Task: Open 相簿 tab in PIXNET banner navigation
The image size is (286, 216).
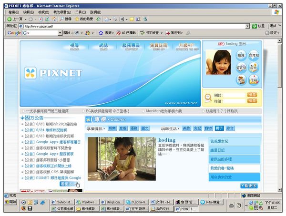Action: [74, 47]
